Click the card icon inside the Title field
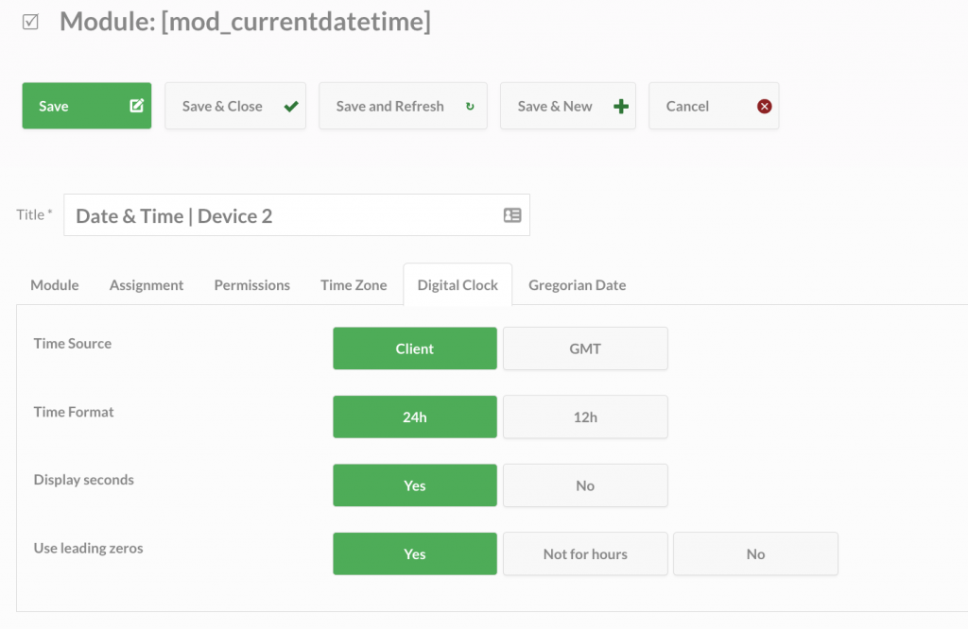Viewport: 968px width, 629px height. tap(512, 215)
